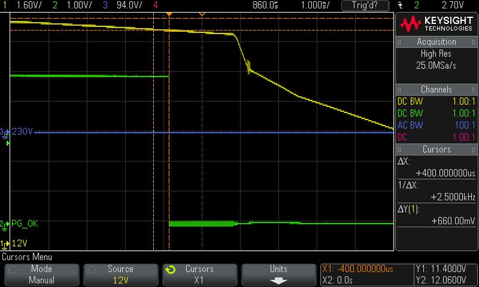Open the Source 12V softkey
The height and width of the screenshot is (287, 479).
pos(121,274)
